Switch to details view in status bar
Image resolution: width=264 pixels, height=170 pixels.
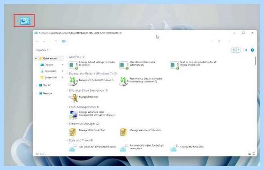click(x=249, y=154)
